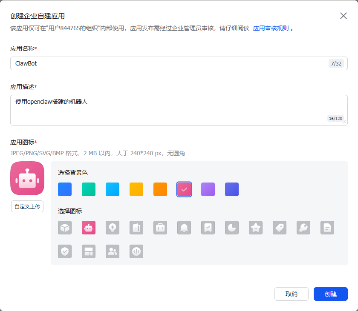Click the 创建 button
Image resolution: width=358 pixels, height=311 pixels.
pyautogui.click(x=330, y=294)
